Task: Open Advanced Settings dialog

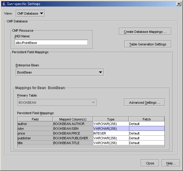Action: pyautogui.click(x=145, y=103)
